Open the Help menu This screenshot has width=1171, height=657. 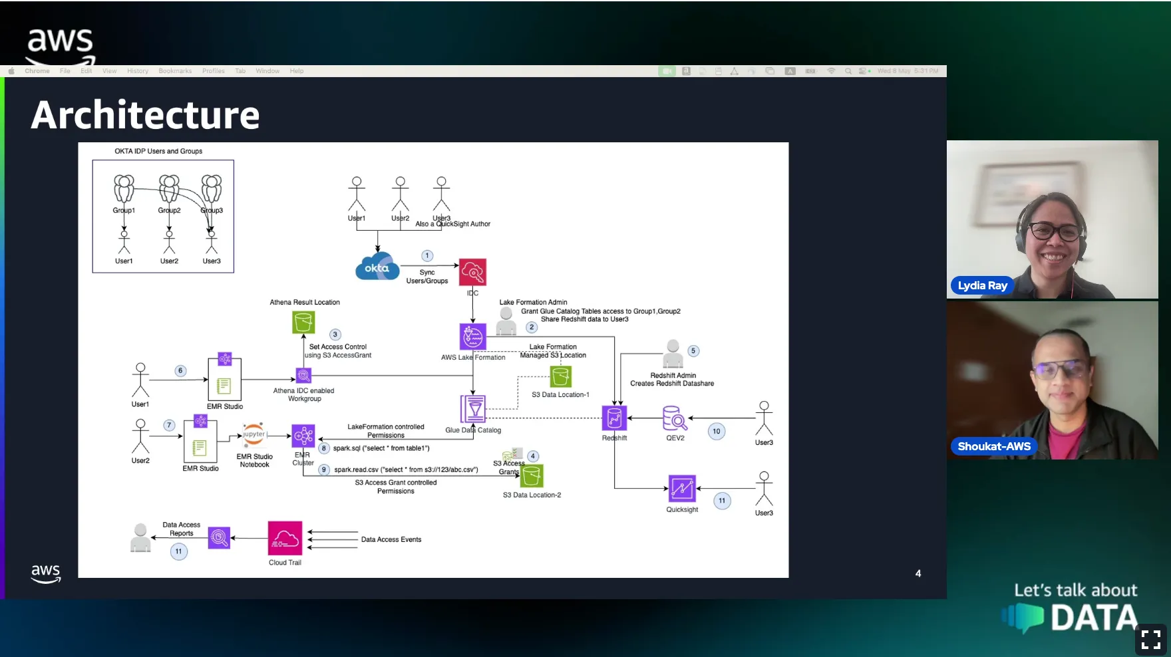coord(297,71)
